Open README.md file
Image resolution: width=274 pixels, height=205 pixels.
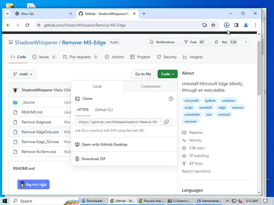click(x=32, y=112)
